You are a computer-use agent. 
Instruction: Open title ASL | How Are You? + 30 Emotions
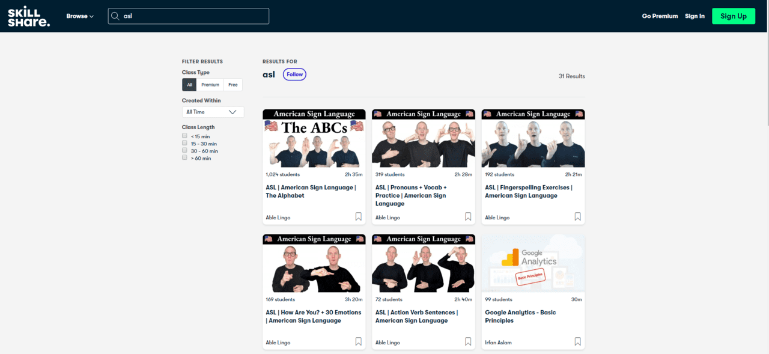tap(314, 316)
